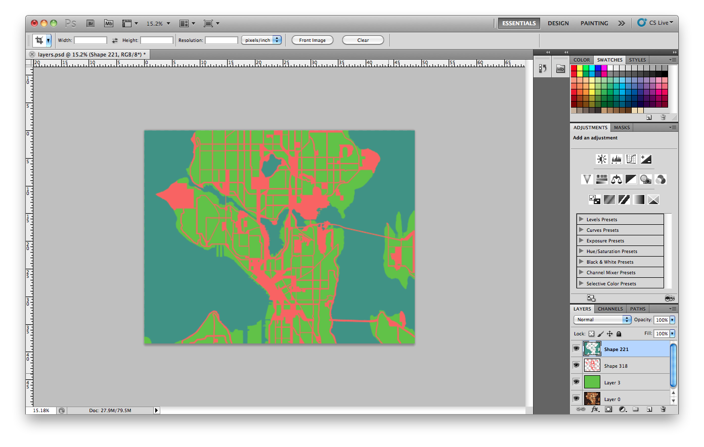Add a Color Balance adjustment

pyautogui.click(x=616, y=179)
